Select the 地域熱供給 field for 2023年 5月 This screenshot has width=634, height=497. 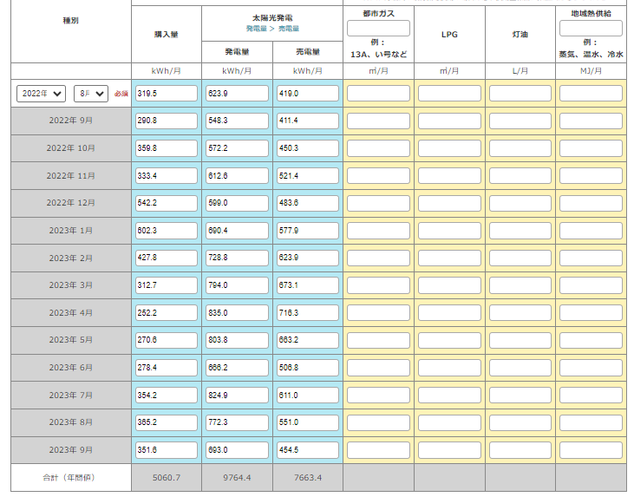591,341
